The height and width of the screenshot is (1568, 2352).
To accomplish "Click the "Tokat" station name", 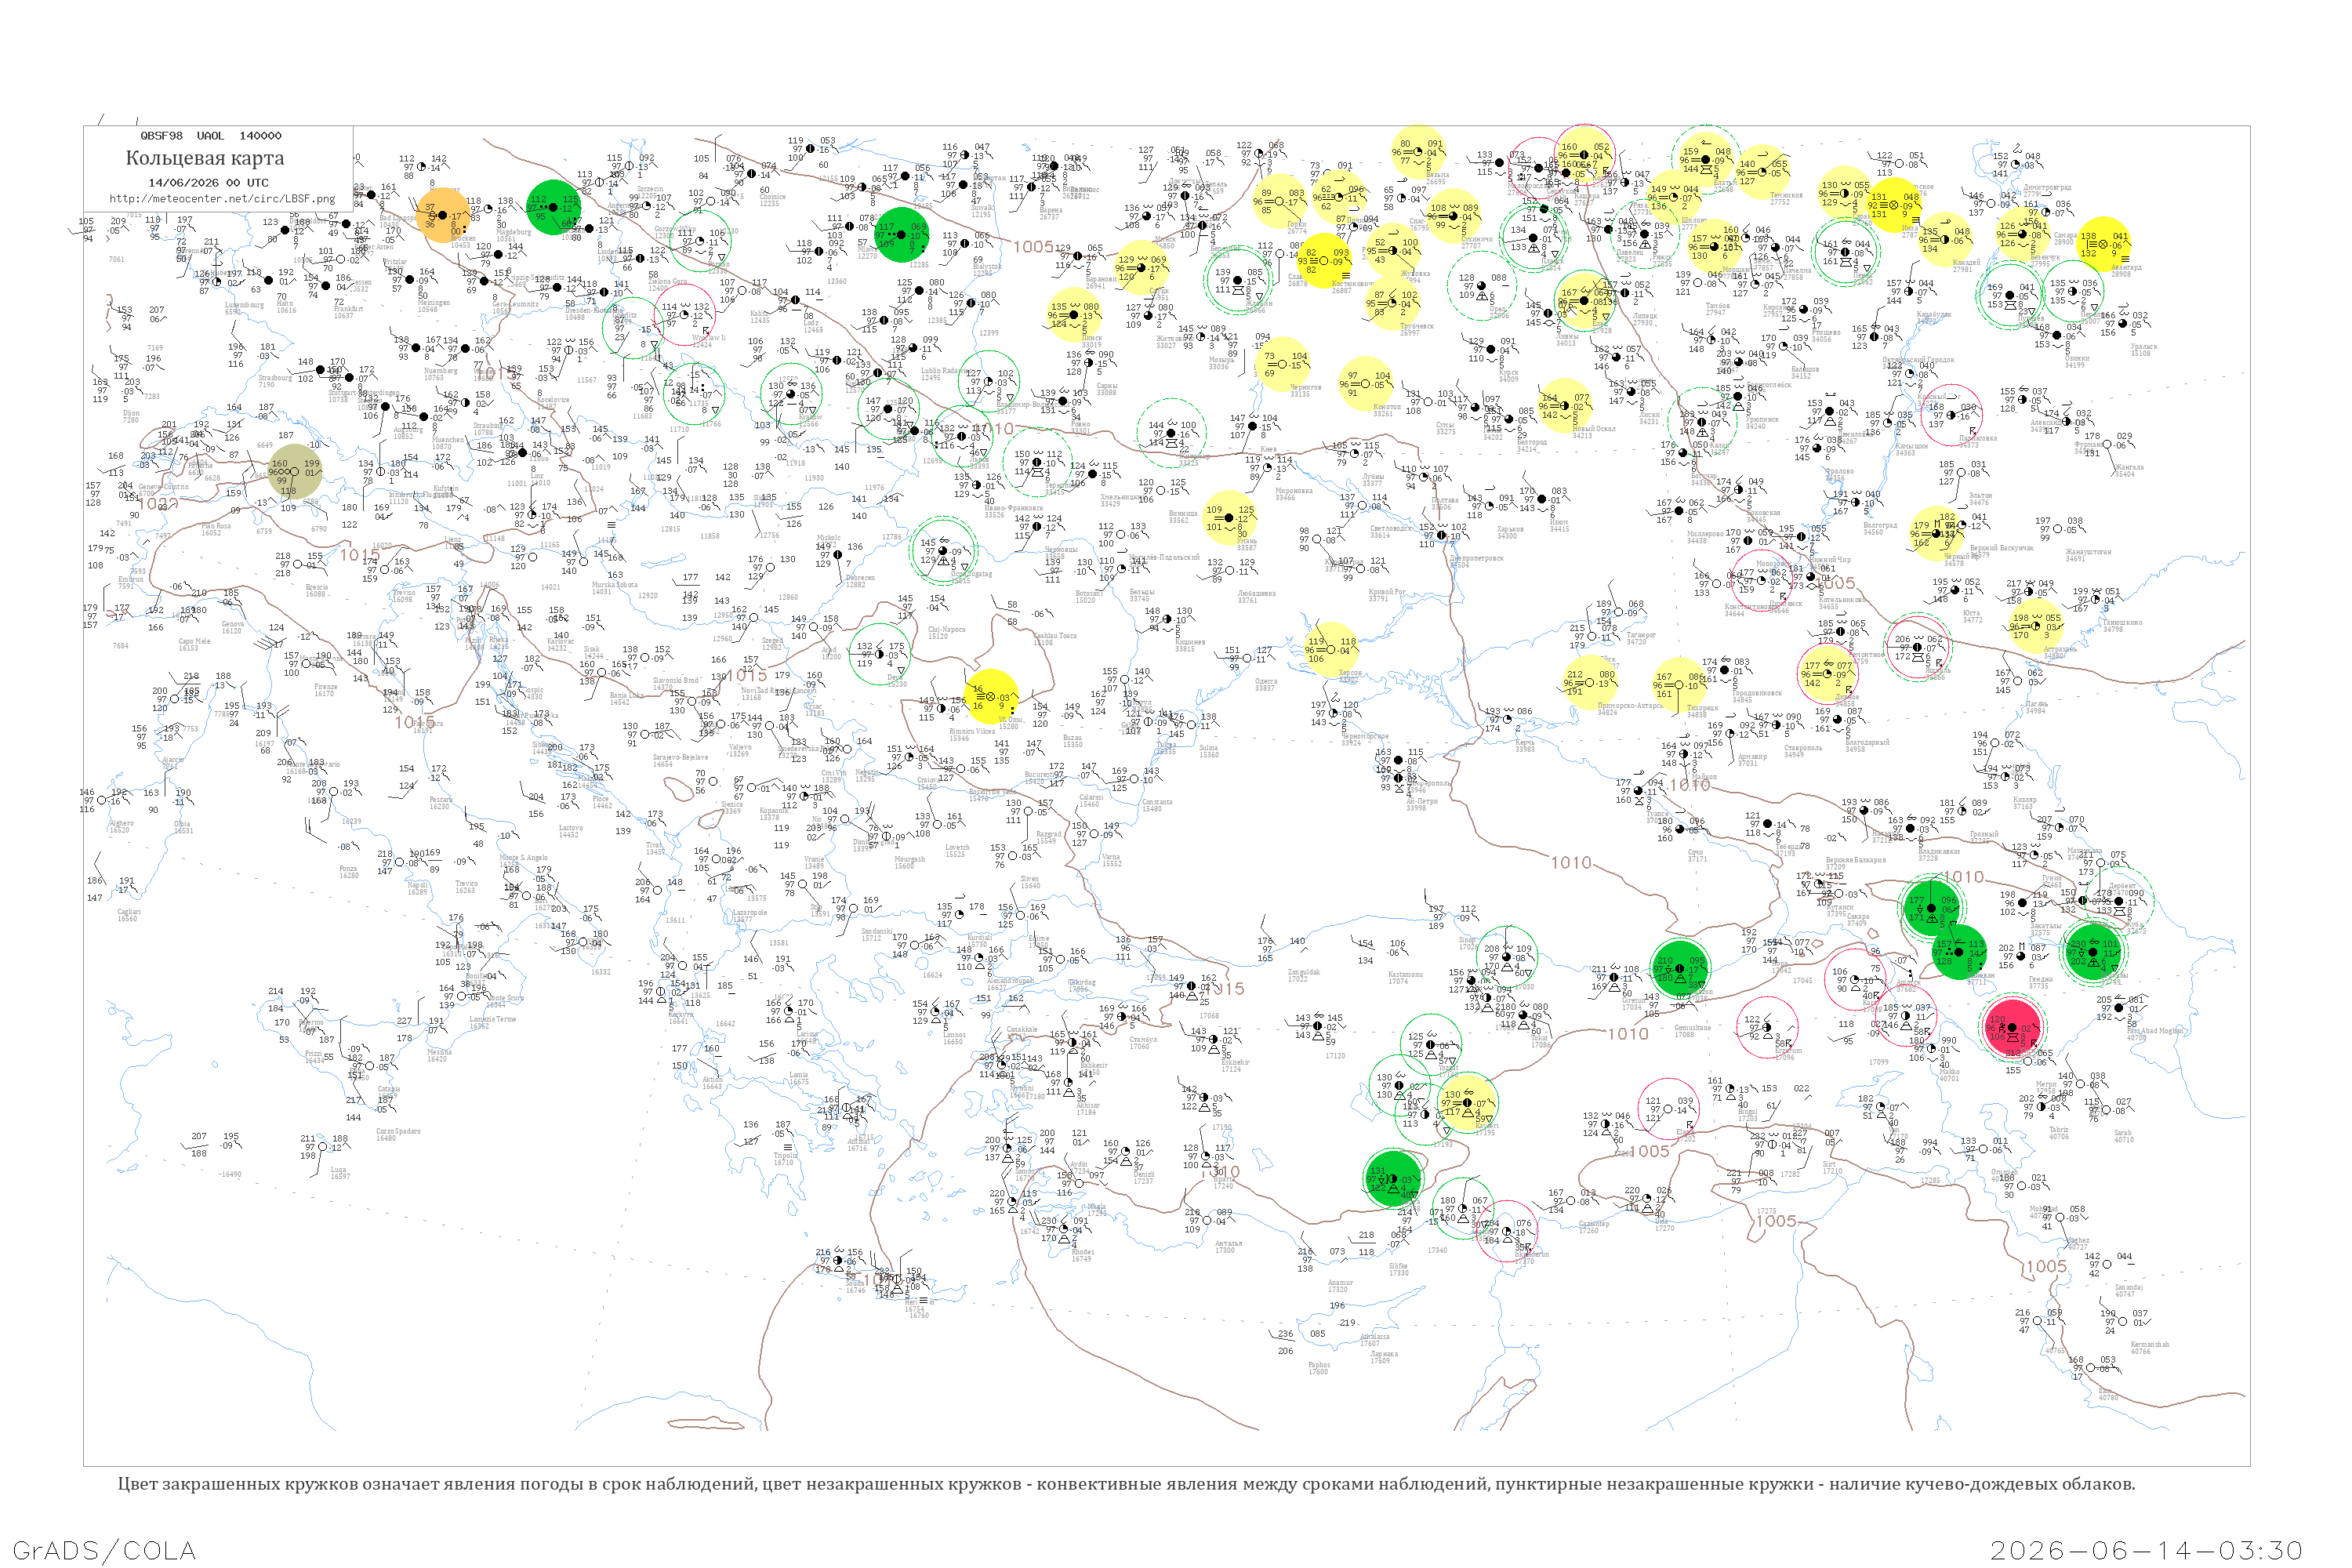I will [1540, 1039].
